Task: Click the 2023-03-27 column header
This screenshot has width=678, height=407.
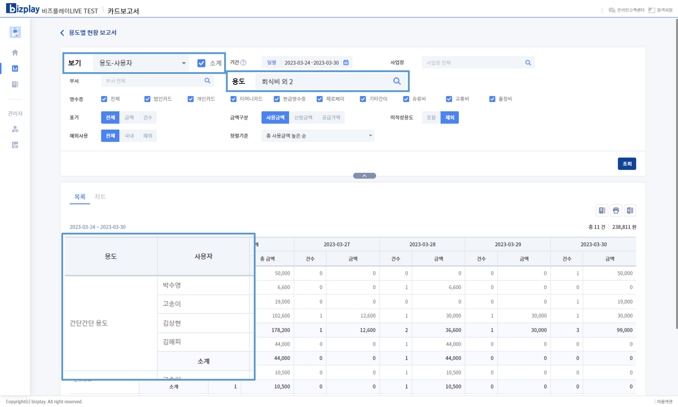Action: click(337, 244)
